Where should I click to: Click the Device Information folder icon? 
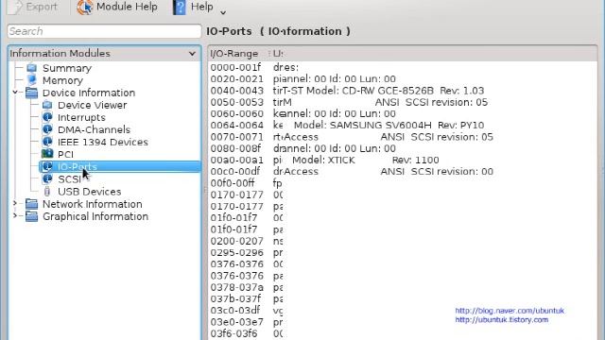[x=31, y=93]
